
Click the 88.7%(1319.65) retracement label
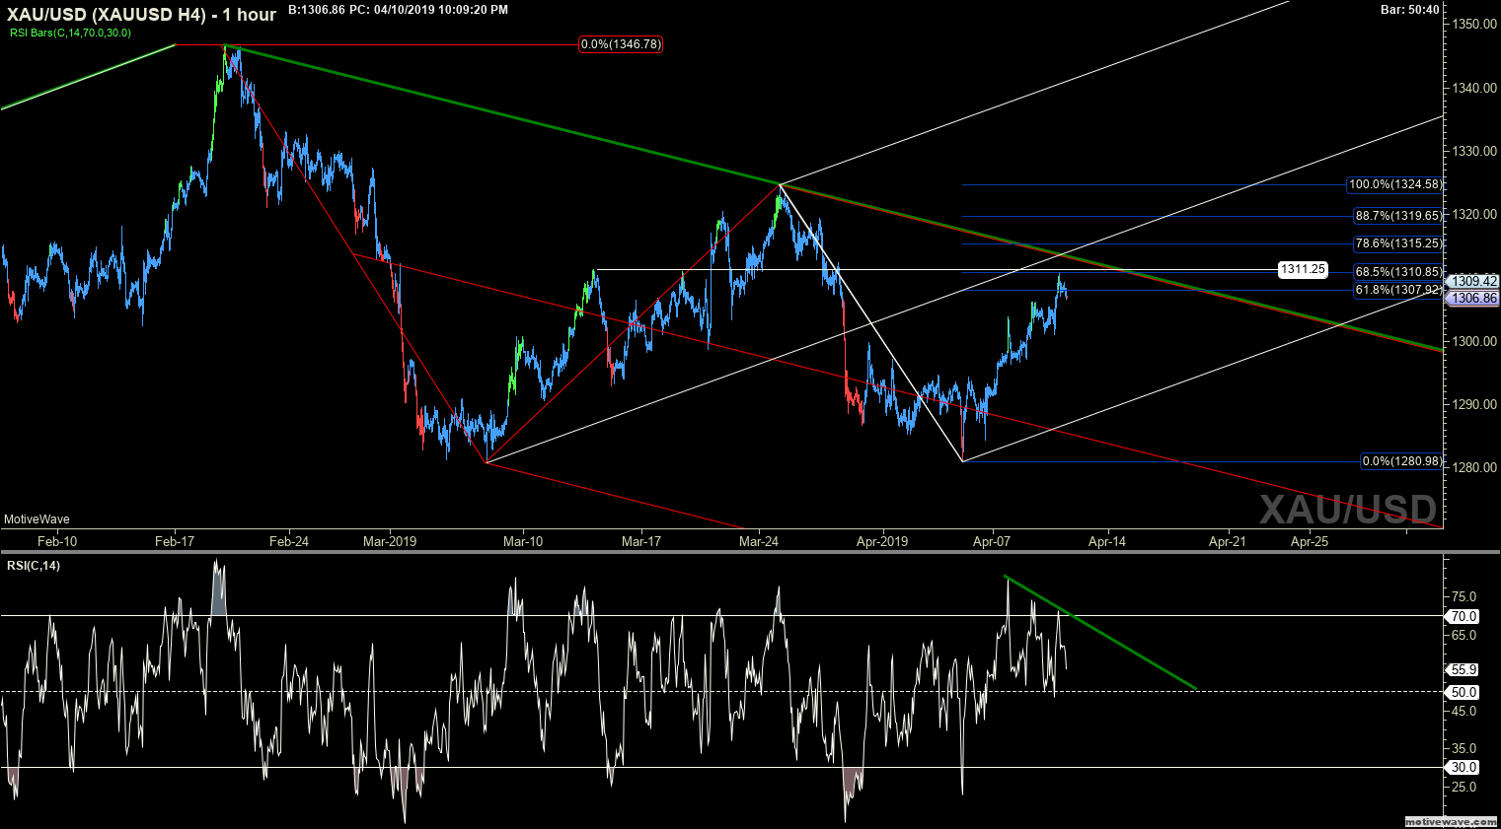click(1398, 215)
